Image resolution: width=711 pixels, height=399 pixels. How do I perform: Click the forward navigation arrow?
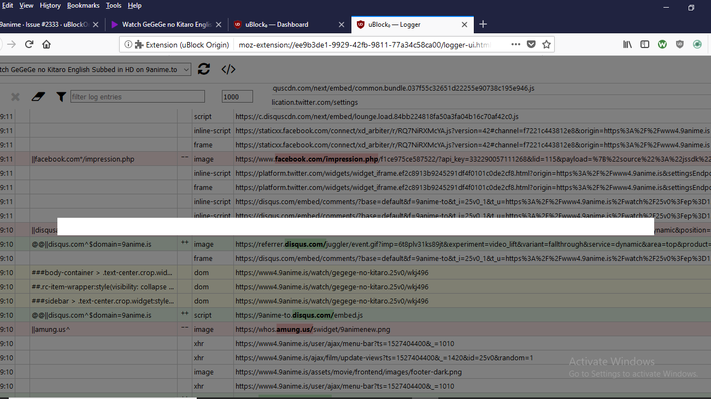[x=11, y=44]
